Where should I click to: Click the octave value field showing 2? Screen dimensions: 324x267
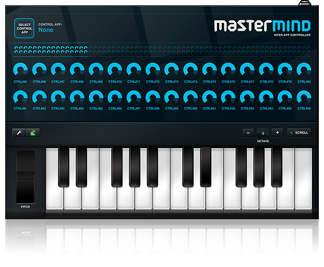pyautogui.click(x=263, y=133)
